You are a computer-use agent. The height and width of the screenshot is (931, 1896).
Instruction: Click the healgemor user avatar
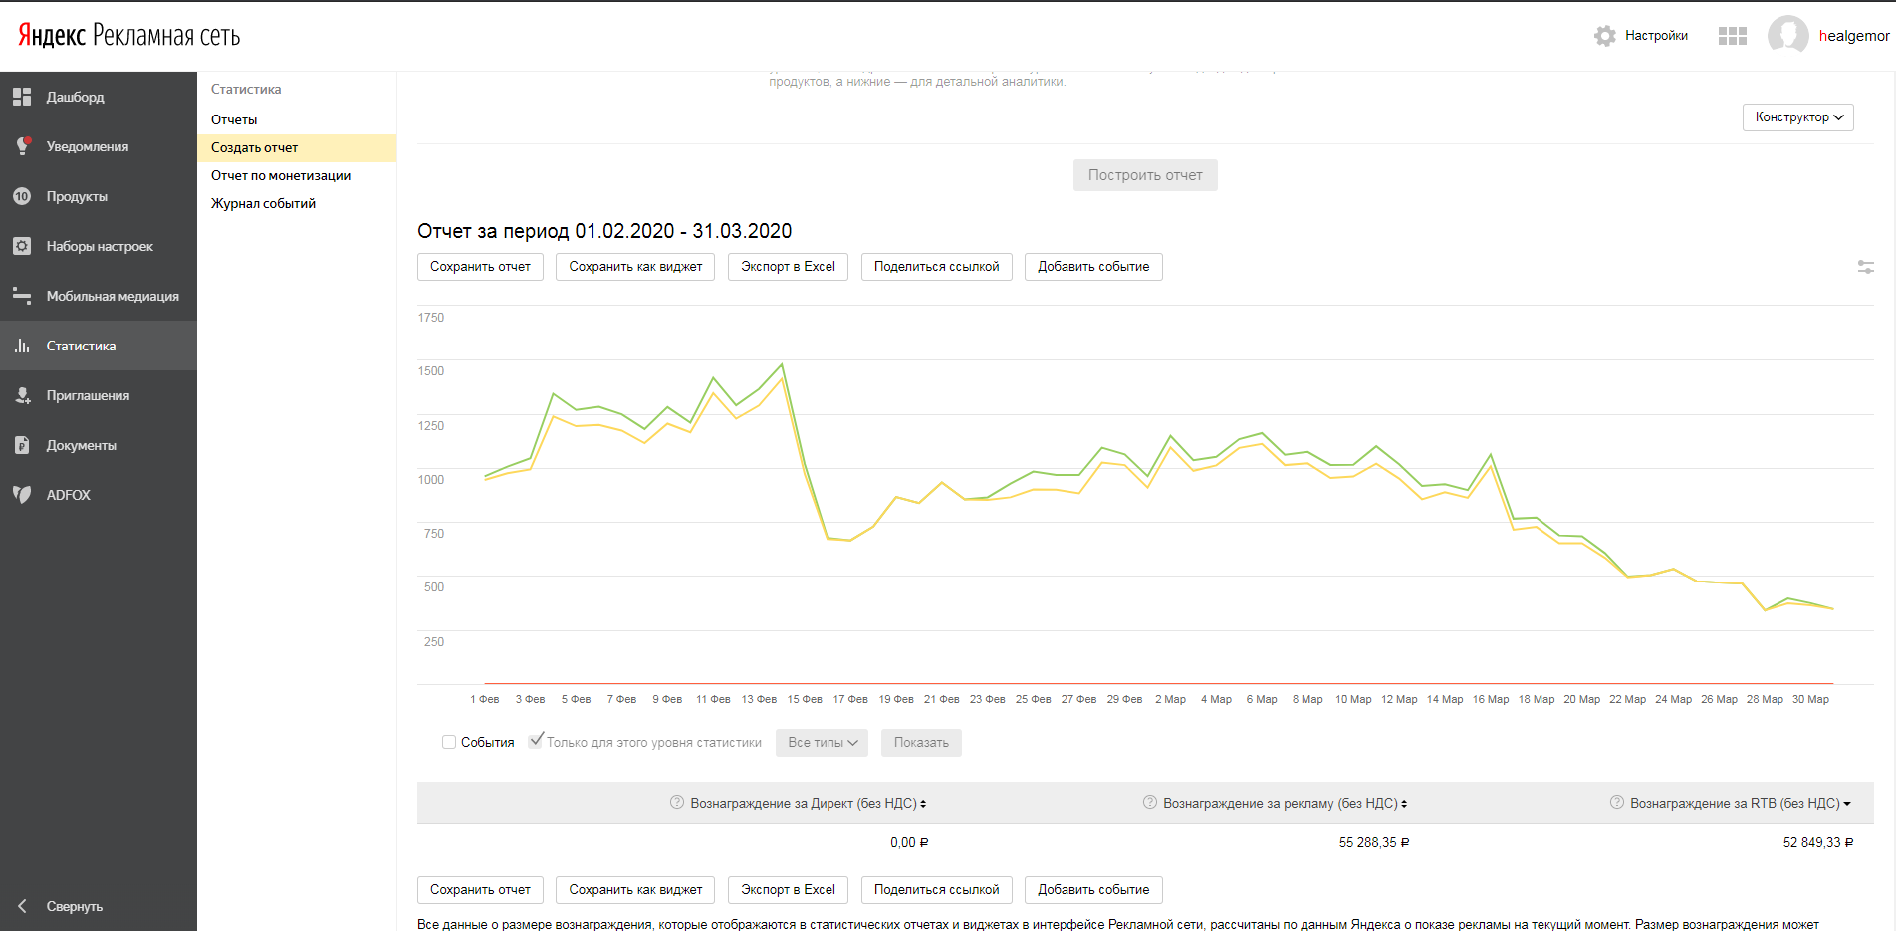coord(1787,36)
